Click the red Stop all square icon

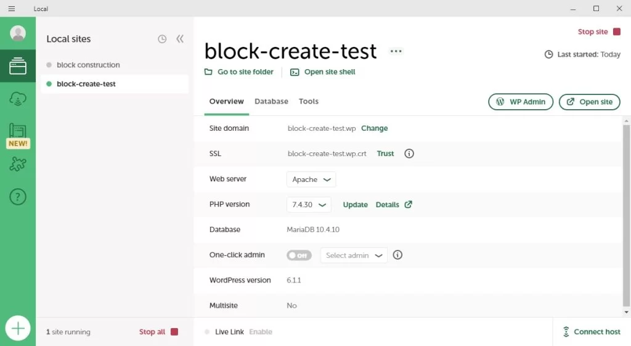pos(174,332)
